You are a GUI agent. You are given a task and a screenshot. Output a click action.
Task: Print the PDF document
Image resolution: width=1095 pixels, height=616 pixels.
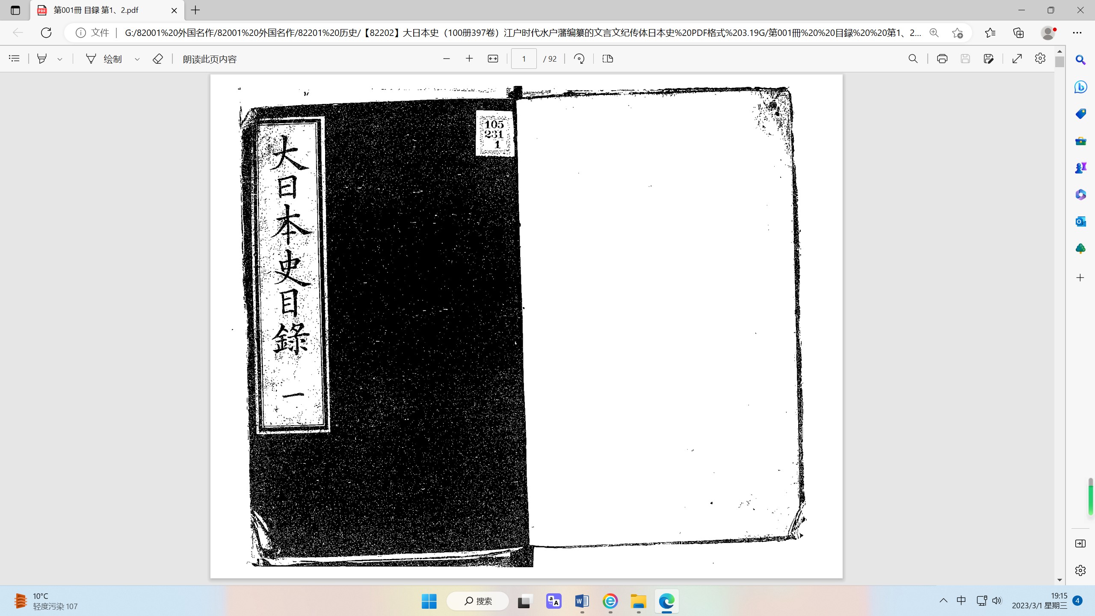[x=942, y=59]
